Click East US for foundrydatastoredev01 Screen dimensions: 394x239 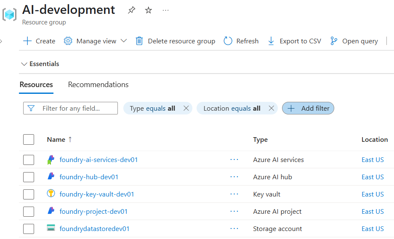point(373,229)
